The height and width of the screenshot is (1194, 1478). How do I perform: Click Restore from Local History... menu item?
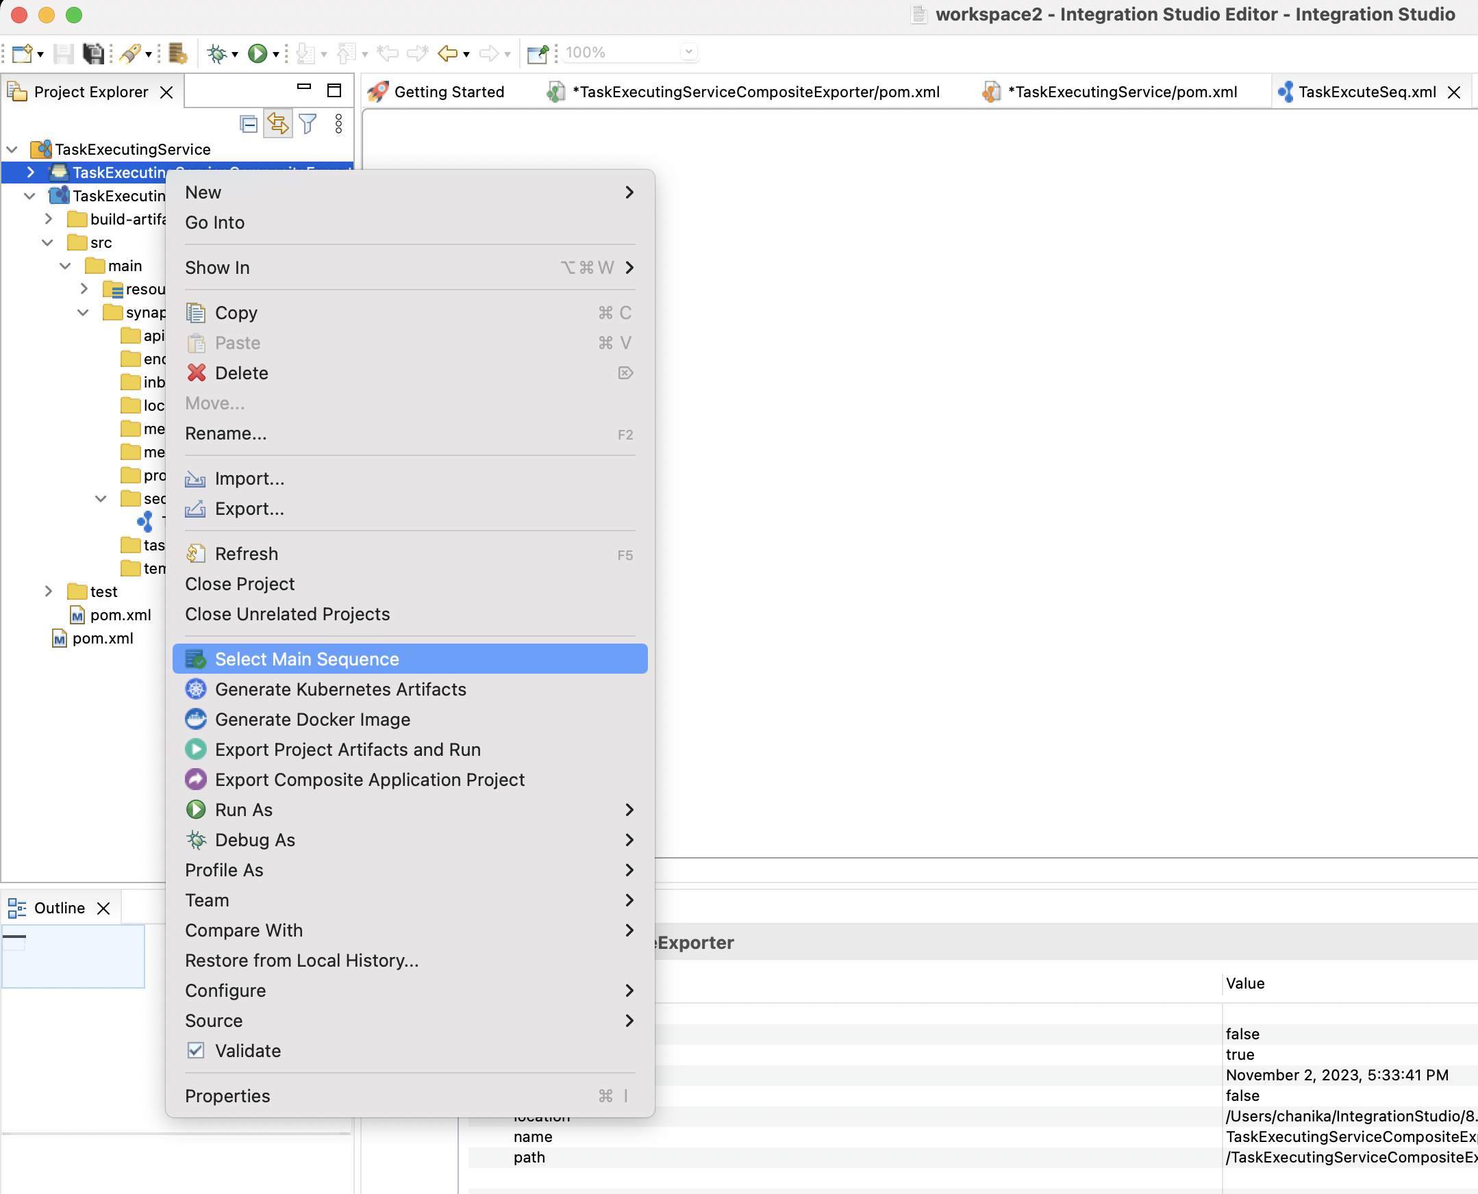tap(410, 961)
